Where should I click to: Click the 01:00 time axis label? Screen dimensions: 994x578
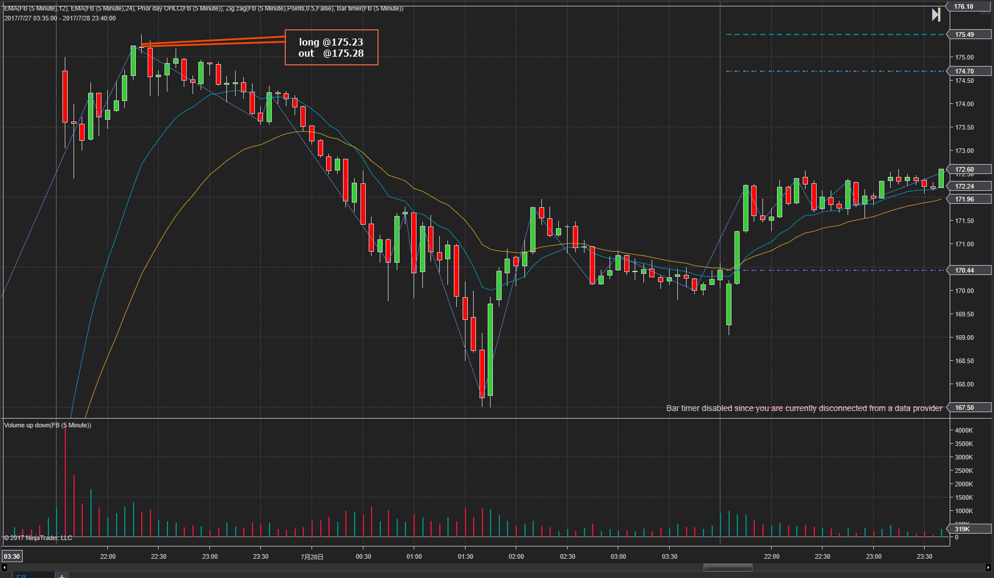(414, 556)
